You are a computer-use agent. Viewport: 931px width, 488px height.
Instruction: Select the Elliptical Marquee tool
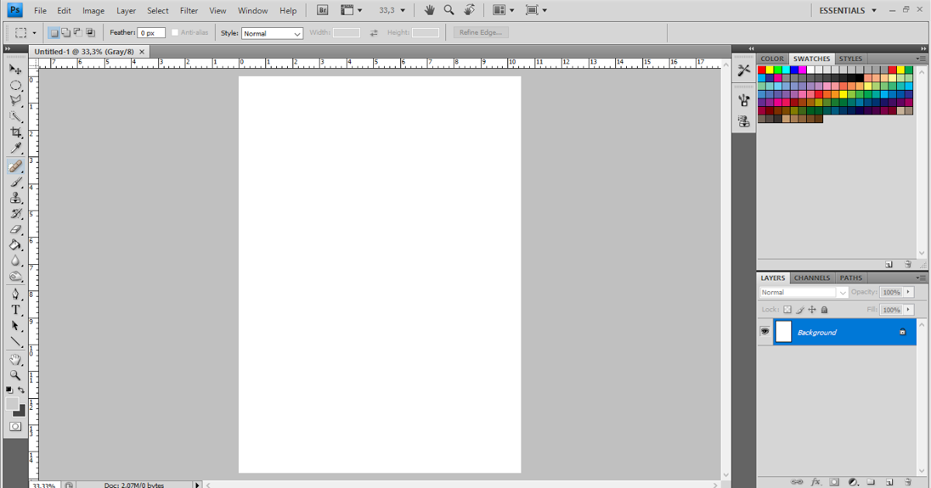(x=15, y=86)
